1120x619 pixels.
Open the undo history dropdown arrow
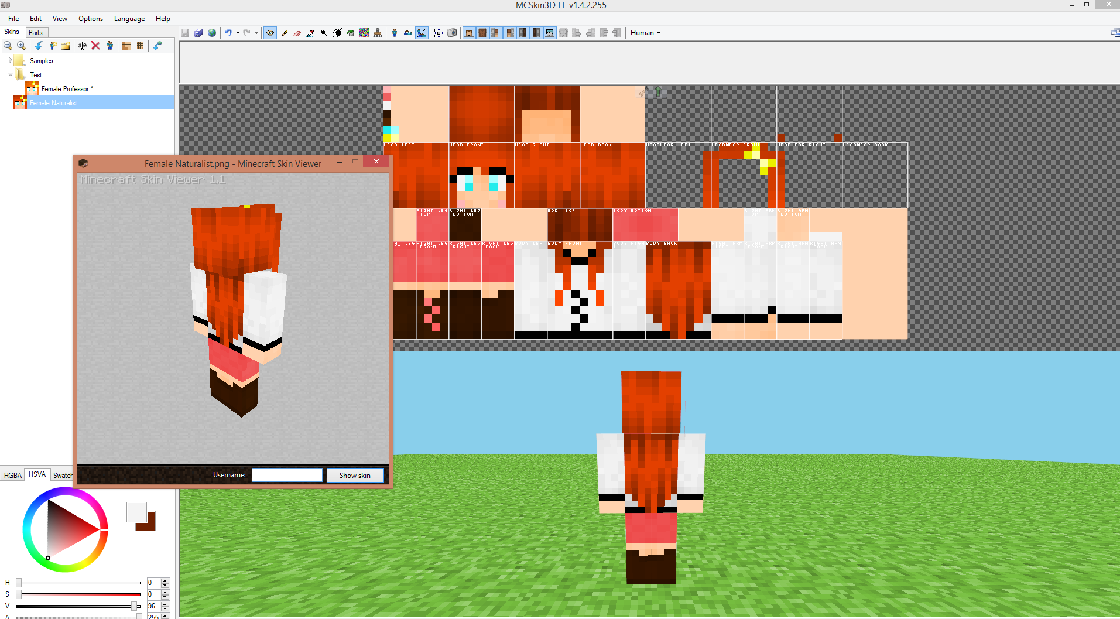coord(238,33)
